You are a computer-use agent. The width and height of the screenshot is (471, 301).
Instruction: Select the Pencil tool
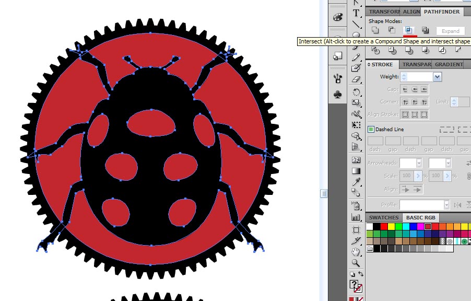point(356,57)
